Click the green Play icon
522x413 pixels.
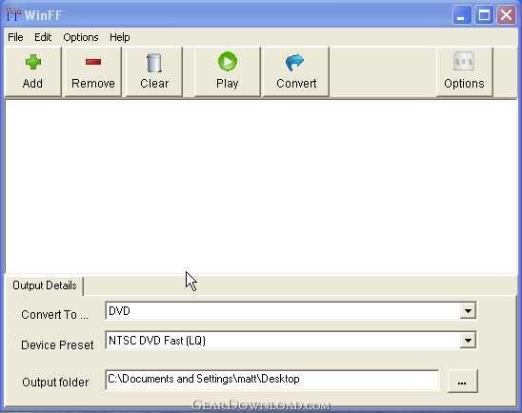228,62
